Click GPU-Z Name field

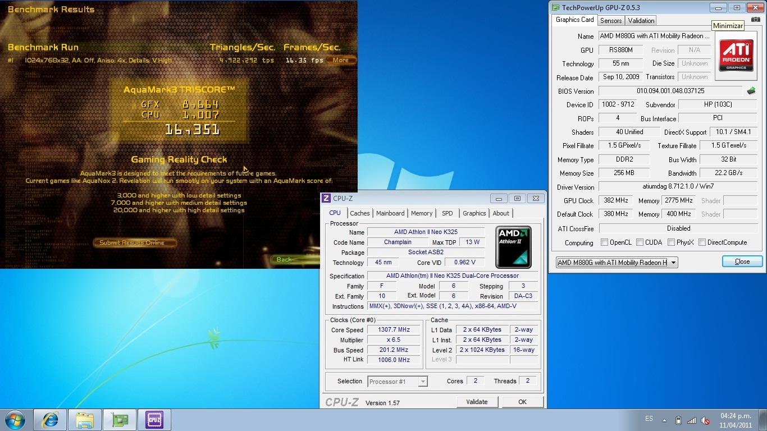(655, 36)
